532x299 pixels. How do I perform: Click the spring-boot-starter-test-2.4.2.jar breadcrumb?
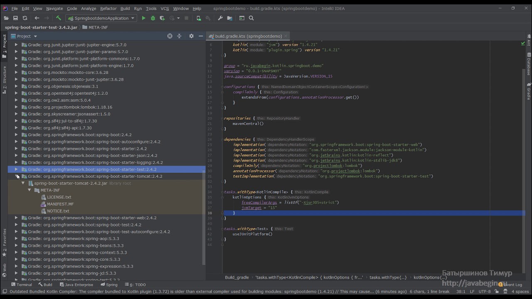point(41,27)
